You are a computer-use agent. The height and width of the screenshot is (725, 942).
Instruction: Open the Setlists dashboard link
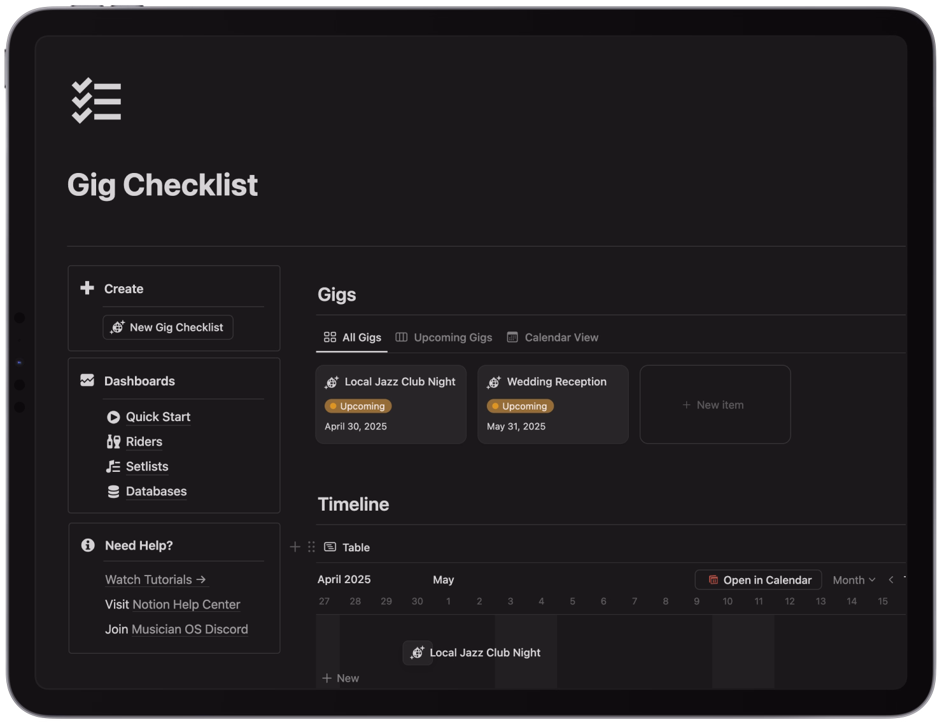(147, 466)
